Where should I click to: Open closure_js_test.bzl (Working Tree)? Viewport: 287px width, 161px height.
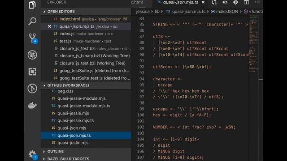[86, 63]
